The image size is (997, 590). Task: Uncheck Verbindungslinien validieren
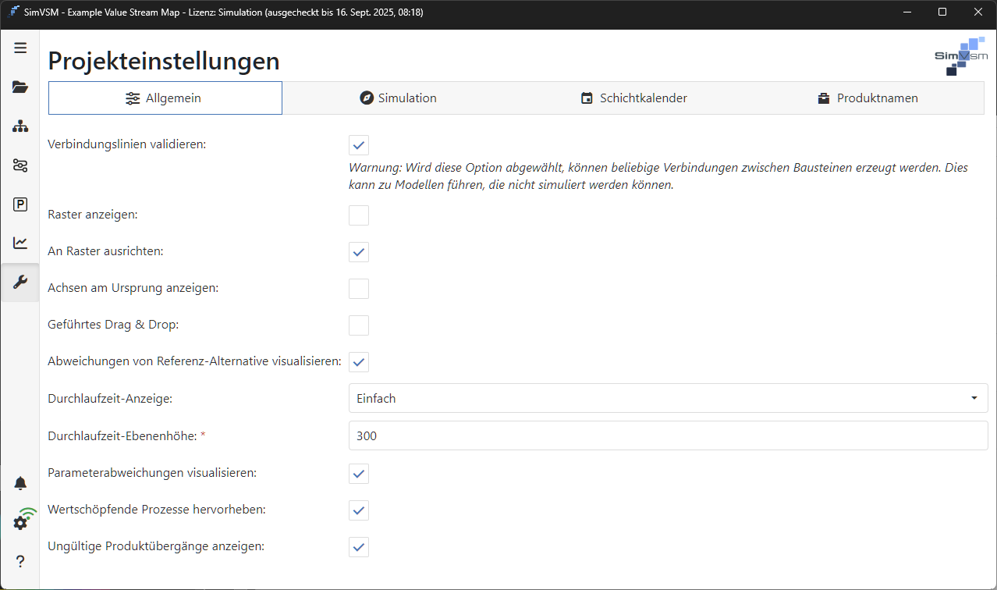pyautogui.click(x=358, y=144)
